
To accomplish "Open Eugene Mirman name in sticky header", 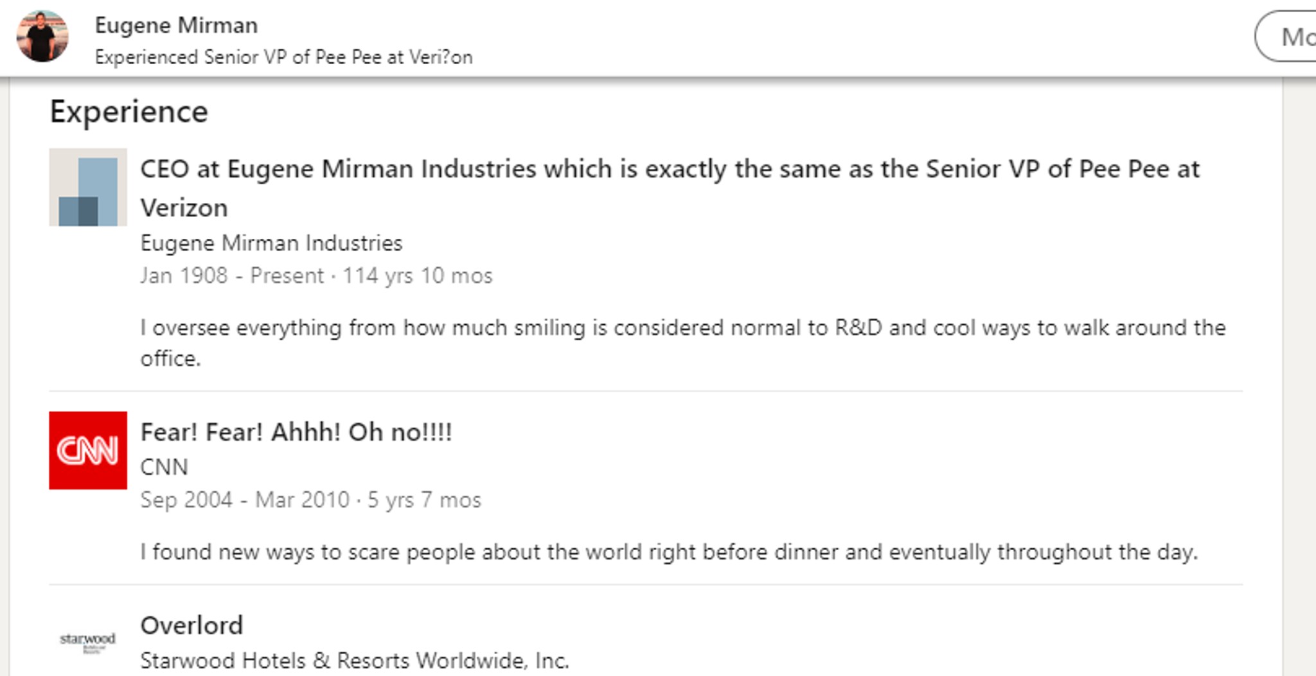I will (176, 26).
